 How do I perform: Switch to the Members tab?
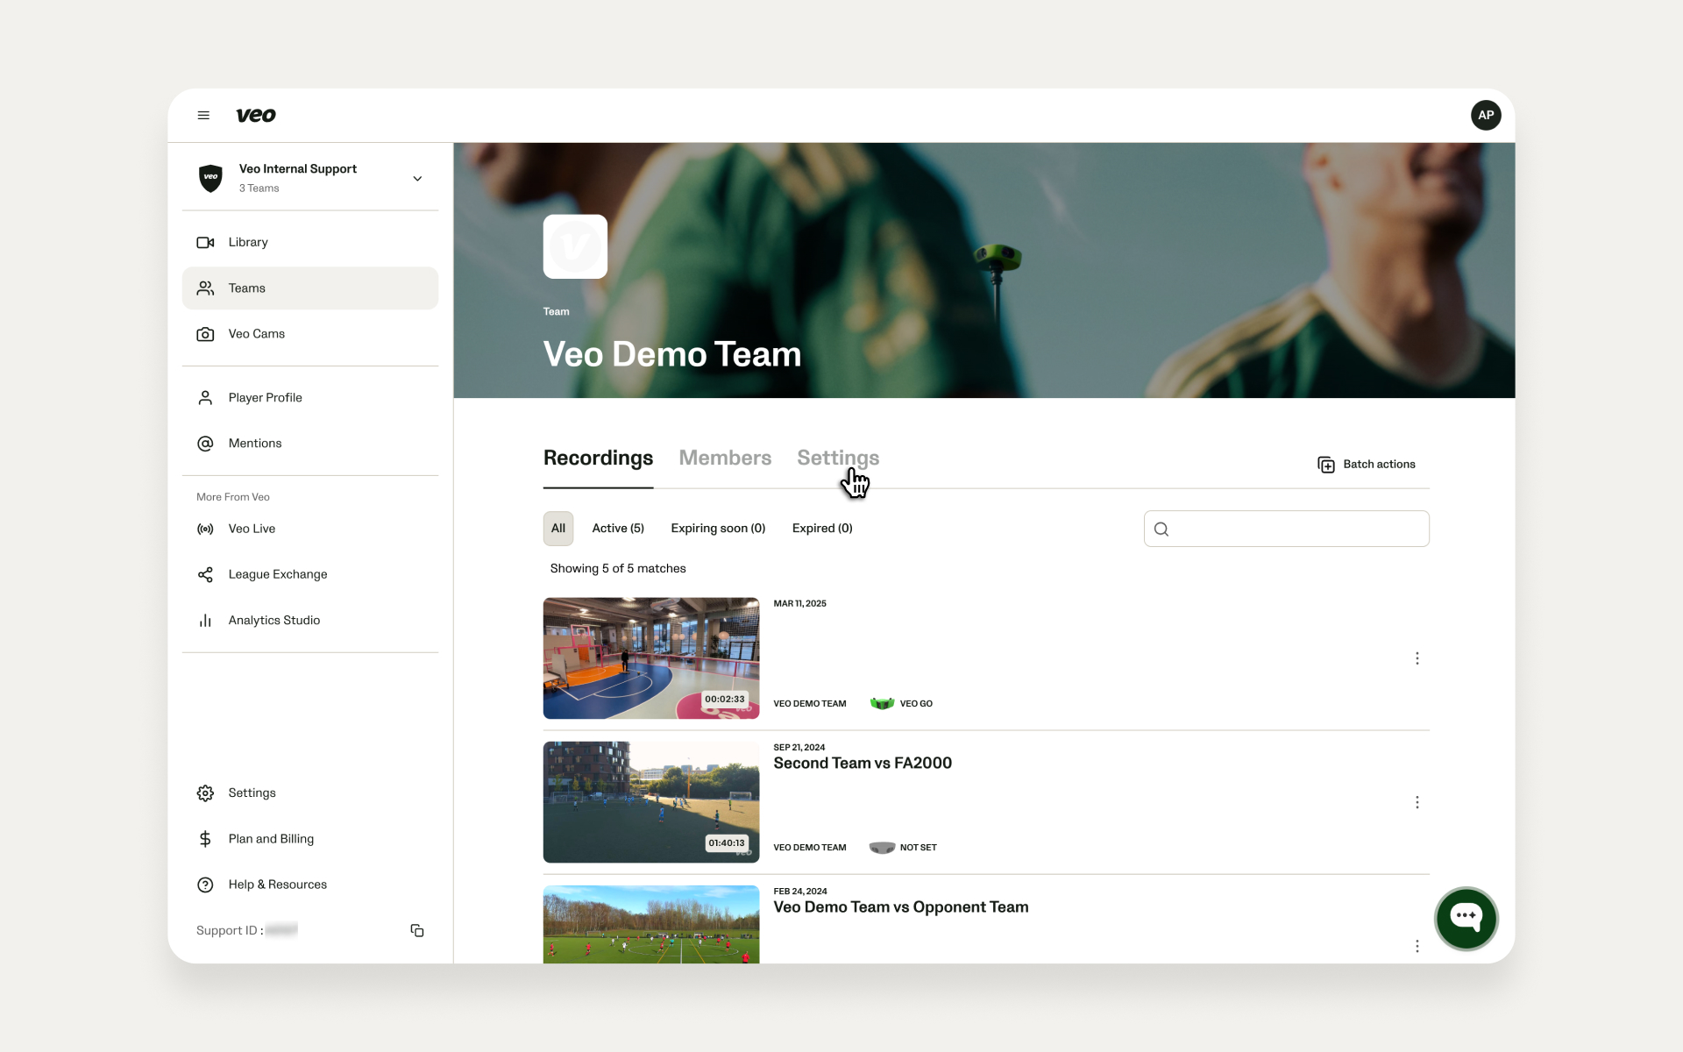point(725,458)
